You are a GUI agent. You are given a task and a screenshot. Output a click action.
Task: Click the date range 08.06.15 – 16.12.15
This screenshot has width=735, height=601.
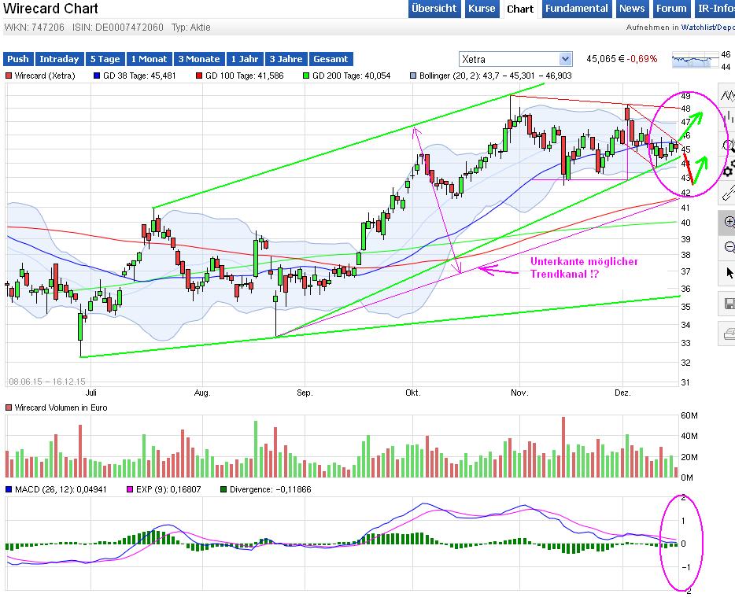tap(47, 382)
